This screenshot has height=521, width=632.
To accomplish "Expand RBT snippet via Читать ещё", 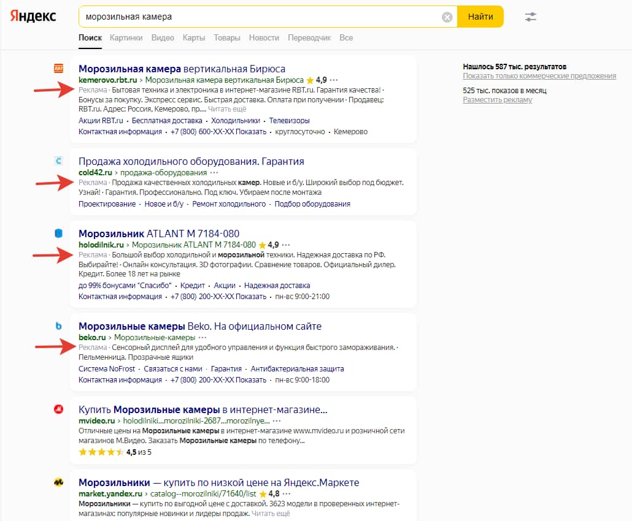I will (227, 109).
